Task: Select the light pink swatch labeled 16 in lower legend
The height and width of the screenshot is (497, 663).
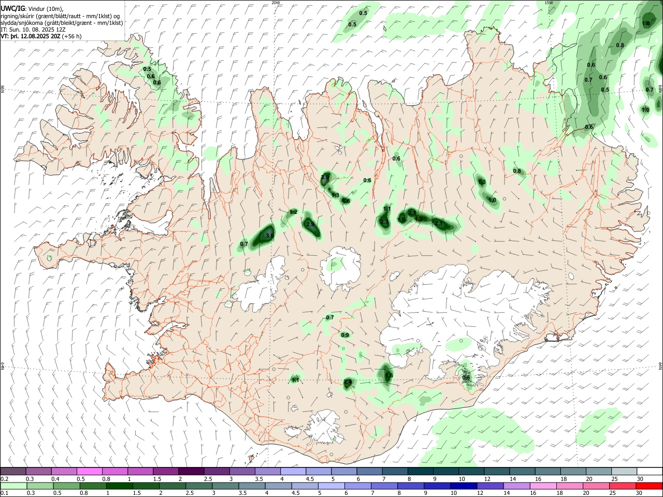Action: [543, 486]
